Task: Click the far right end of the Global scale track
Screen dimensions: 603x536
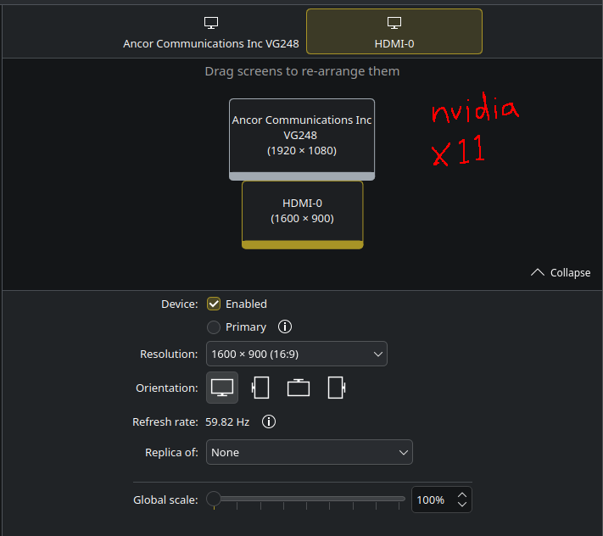Action: (403, 500)
